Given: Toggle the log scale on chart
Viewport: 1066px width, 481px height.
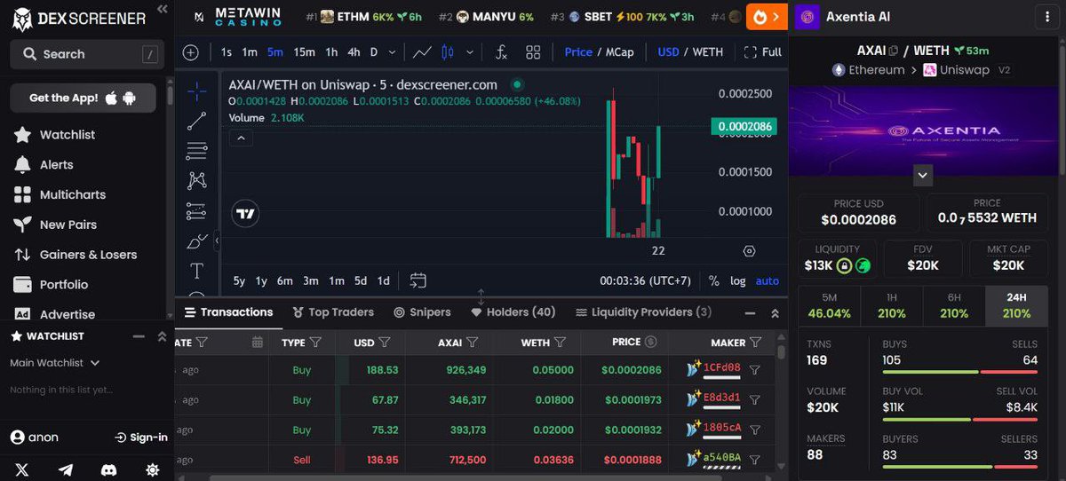Looking at the screenshot, I should coord(738,281).
